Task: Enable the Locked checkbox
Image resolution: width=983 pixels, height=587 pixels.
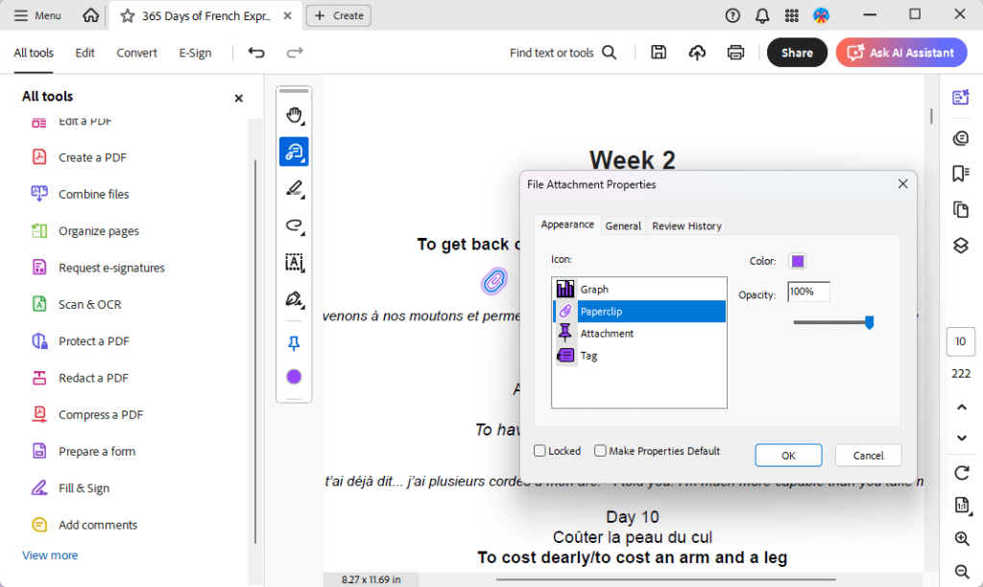Action: [539, 450]
